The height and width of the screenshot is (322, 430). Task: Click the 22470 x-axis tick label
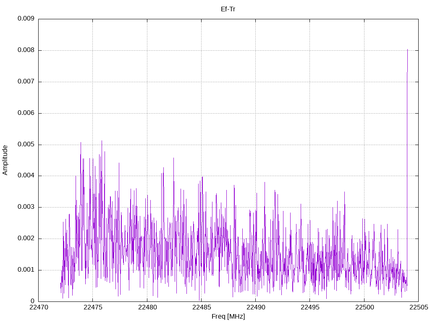pyautogui.click(x=39, y=307)
